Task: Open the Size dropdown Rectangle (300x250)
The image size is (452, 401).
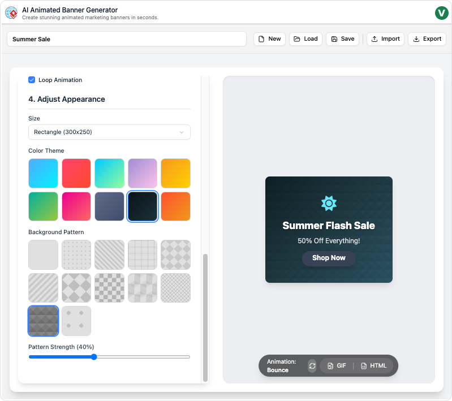Action: (x=109, y=132)
